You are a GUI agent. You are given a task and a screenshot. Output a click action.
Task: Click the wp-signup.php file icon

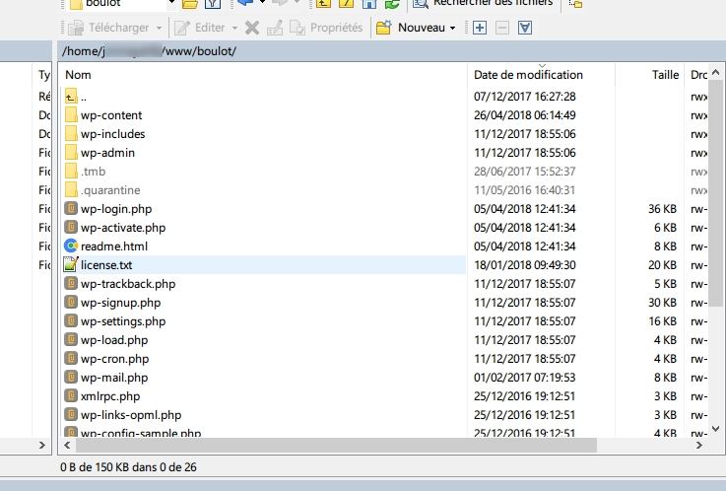click(71, 302)
